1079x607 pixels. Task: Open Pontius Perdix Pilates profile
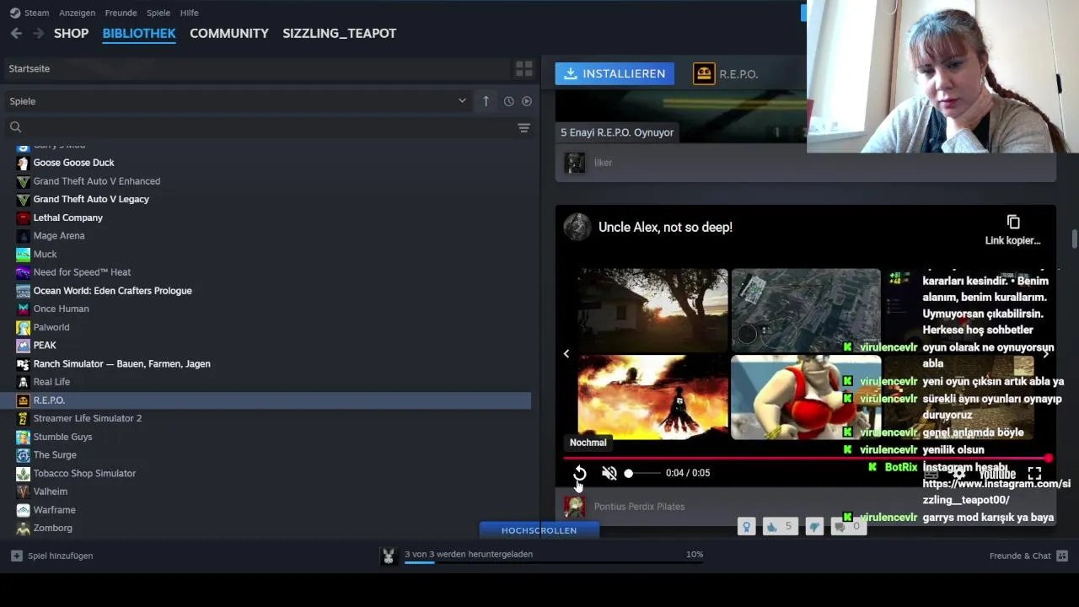[x=639, y=507]
